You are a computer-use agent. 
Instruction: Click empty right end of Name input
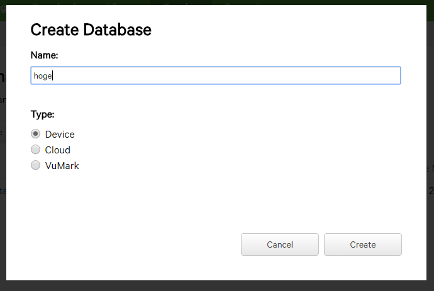[x=377, y=75]
